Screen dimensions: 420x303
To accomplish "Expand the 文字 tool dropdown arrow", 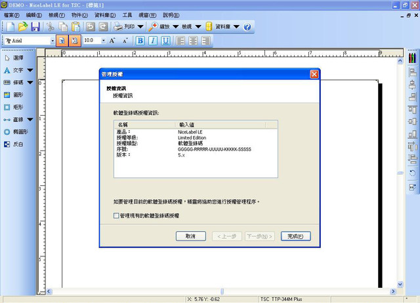I will [30, 70].
